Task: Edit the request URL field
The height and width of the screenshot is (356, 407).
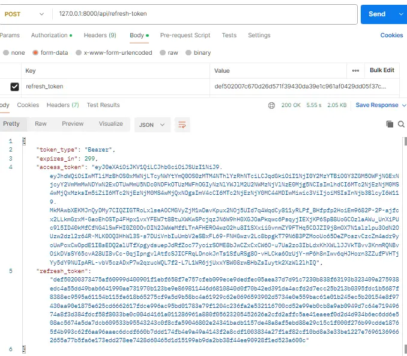Action: point(205,14)
